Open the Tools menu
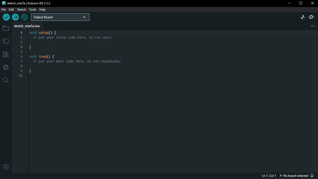This screenshot has width=318, height=179. 33,9
